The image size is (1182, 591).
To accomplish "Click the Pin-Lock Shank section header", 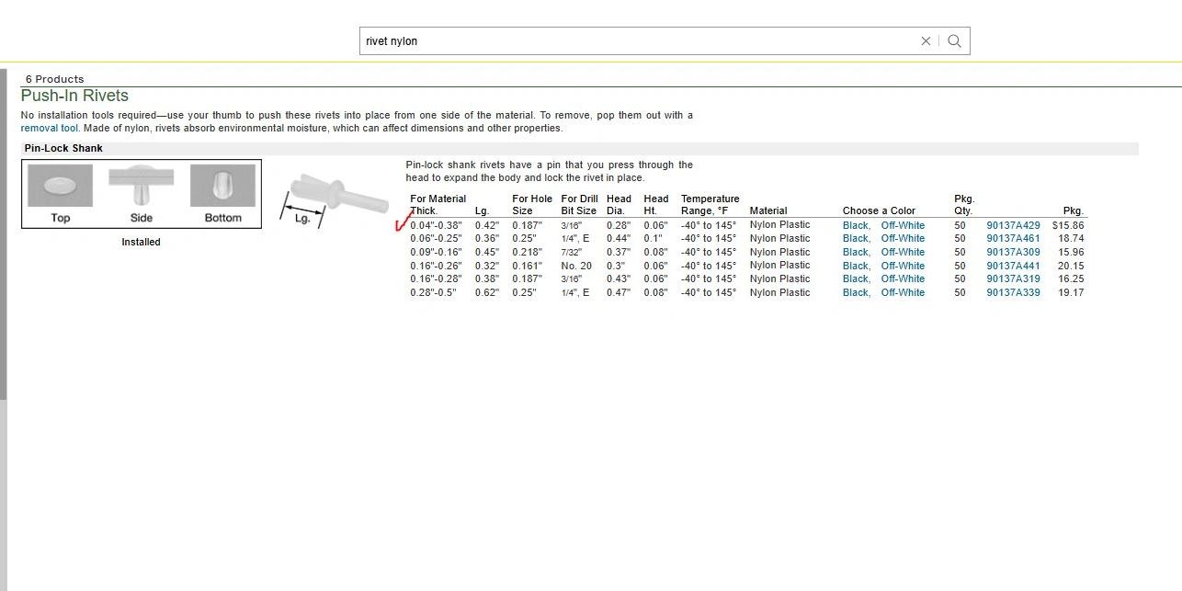I will click(63, 149).
